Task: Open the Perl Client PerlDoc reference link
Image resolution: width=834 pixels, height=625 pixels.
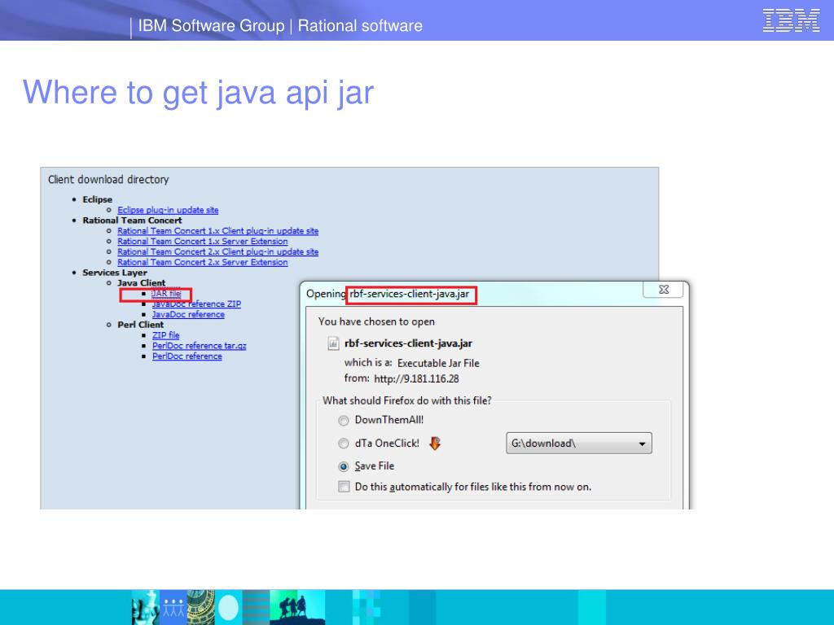Action: point(187,356)
